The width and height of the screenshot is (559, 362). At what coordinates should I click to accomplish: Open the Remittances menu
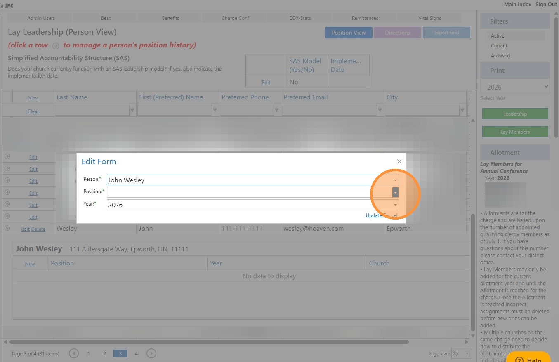pos(365,18)
